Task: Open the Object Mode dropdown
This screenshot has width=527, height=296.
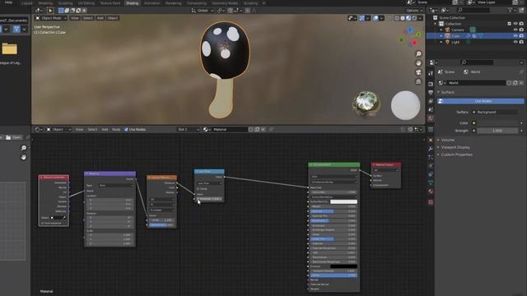Action: [x=51, y=18]
